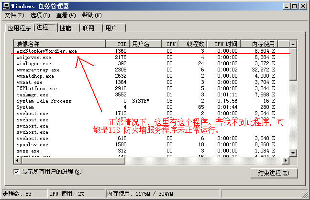Select the vmware-tray.exe process
Viewport: 310px width, 200px height.
(x=152, y=70)
